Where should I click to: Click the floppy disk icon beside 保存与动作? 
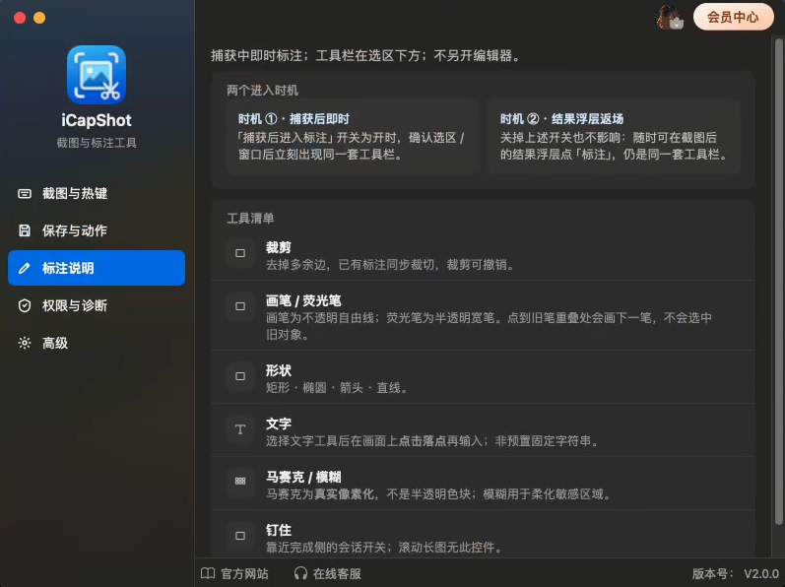25,230
